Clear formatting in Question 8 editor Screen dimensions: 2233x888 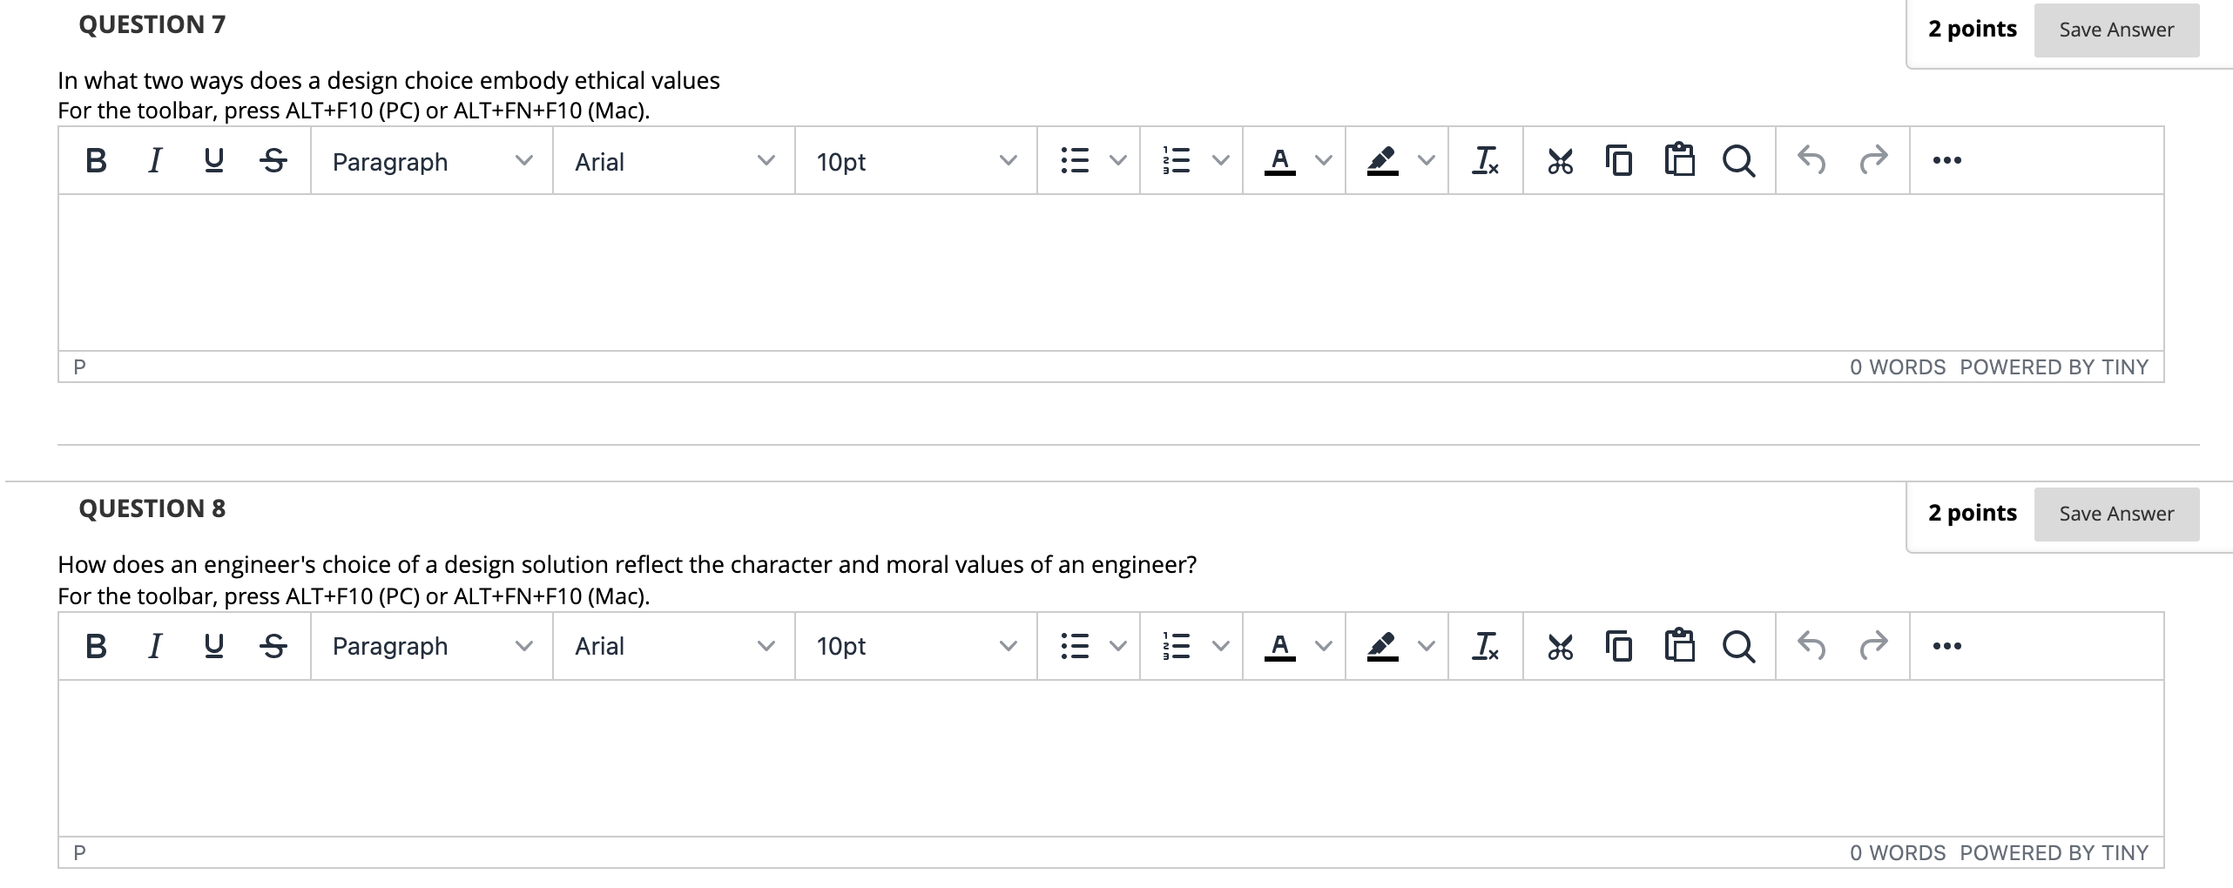(x=1486, y=646)
